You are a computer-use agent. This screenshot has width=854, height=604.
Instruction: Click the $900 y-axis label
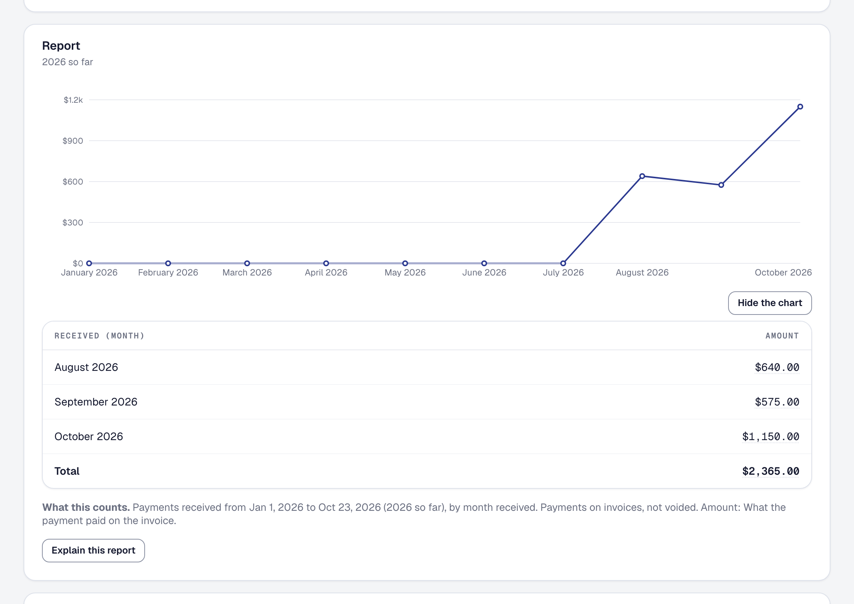tap(73, 141)
